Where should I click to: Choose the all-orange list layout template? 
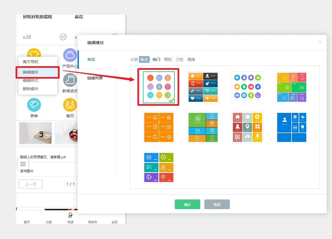[159, 127]
